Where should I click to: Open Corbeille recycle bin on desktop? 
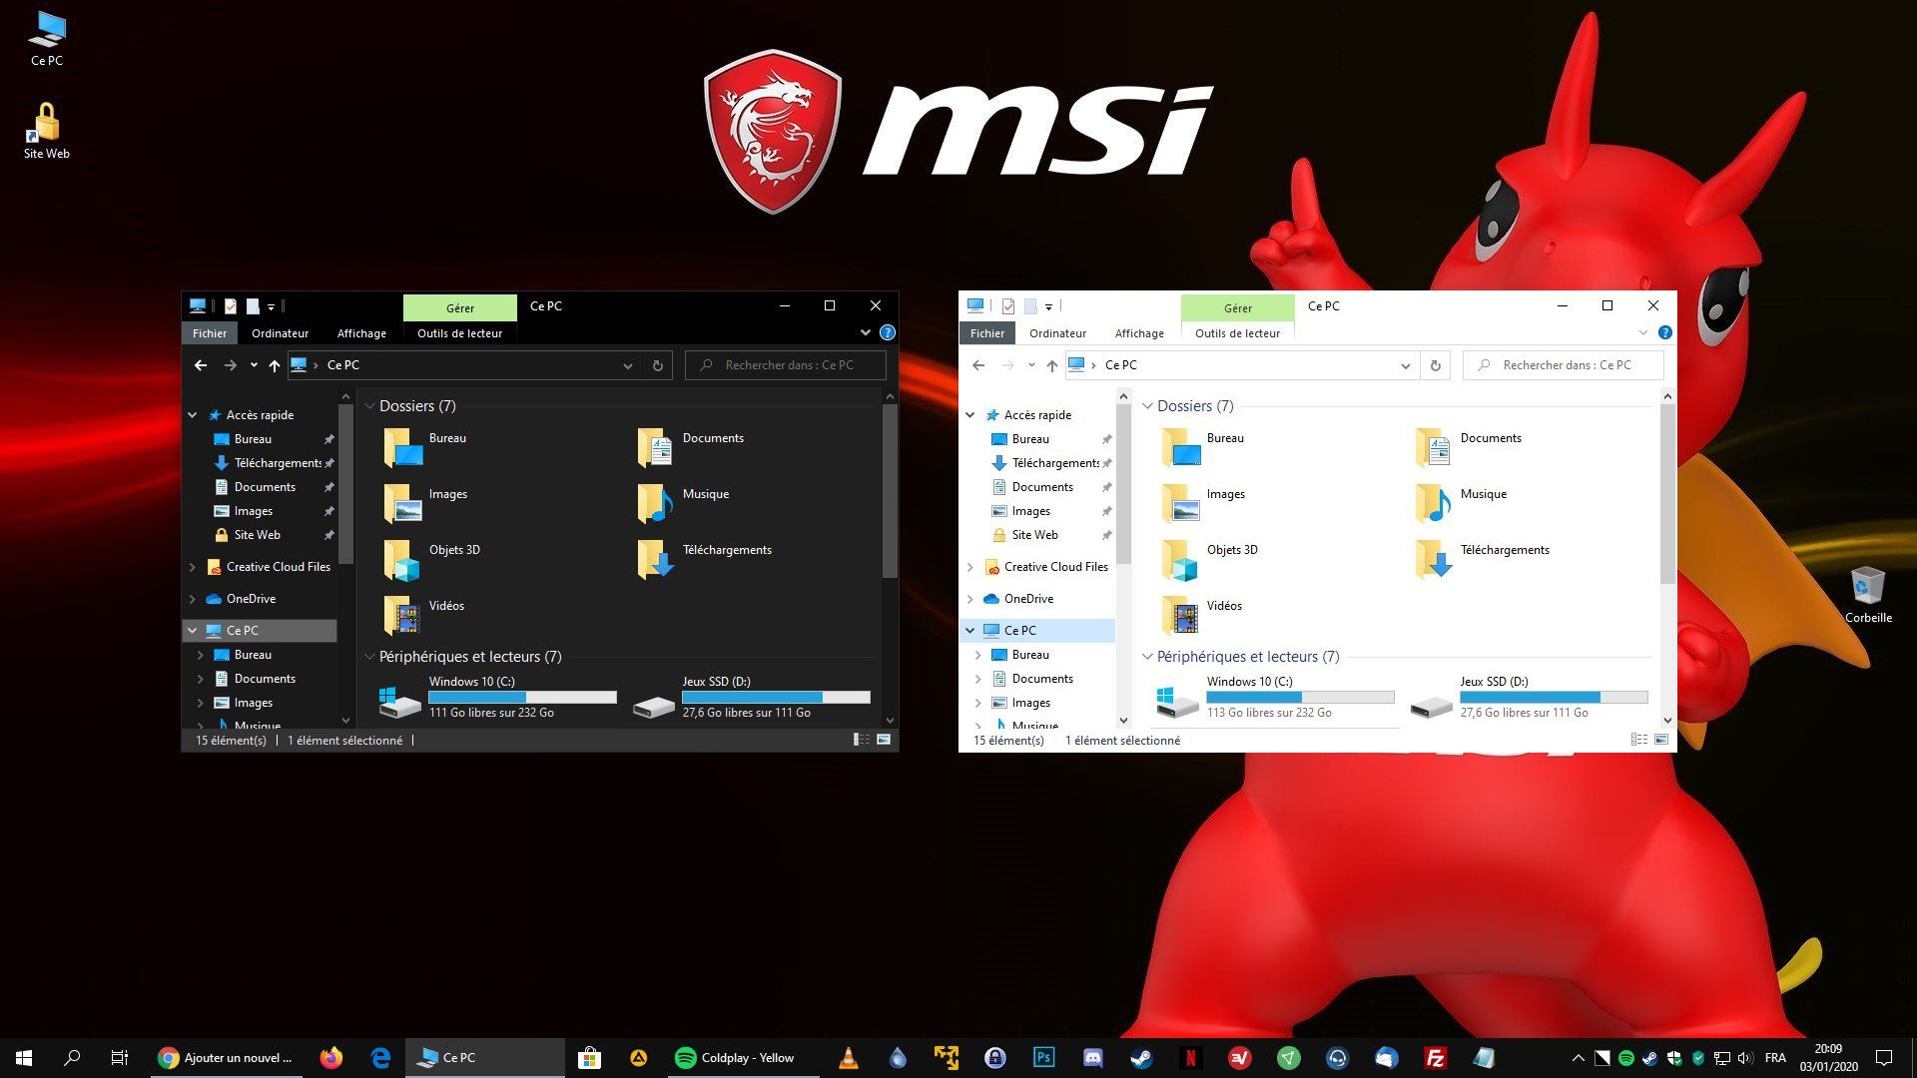tap(1868, 595)
